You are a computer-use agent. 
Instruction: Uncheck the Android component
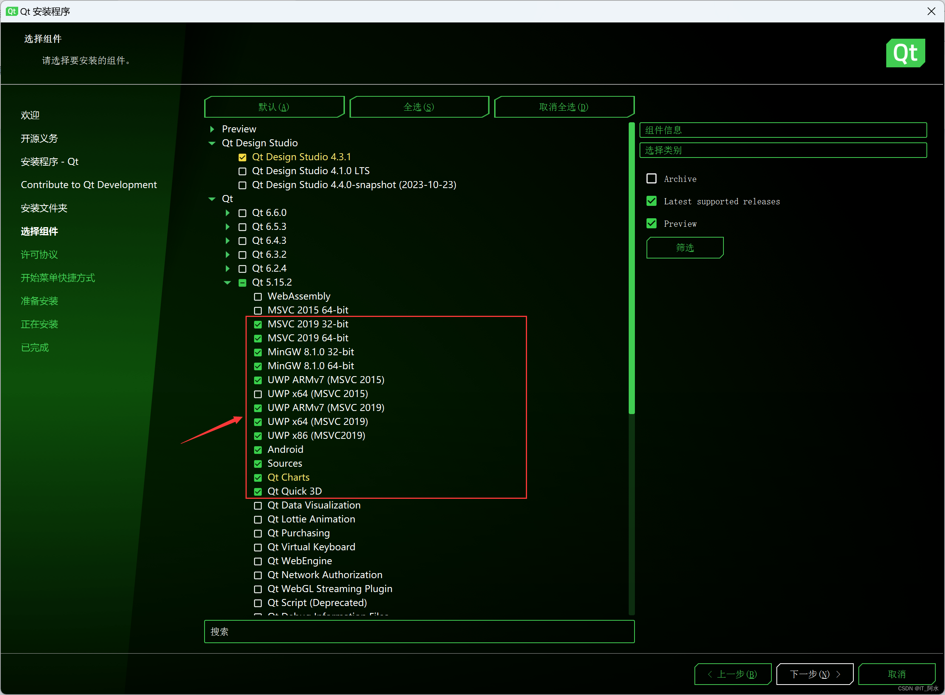(258, 450)
